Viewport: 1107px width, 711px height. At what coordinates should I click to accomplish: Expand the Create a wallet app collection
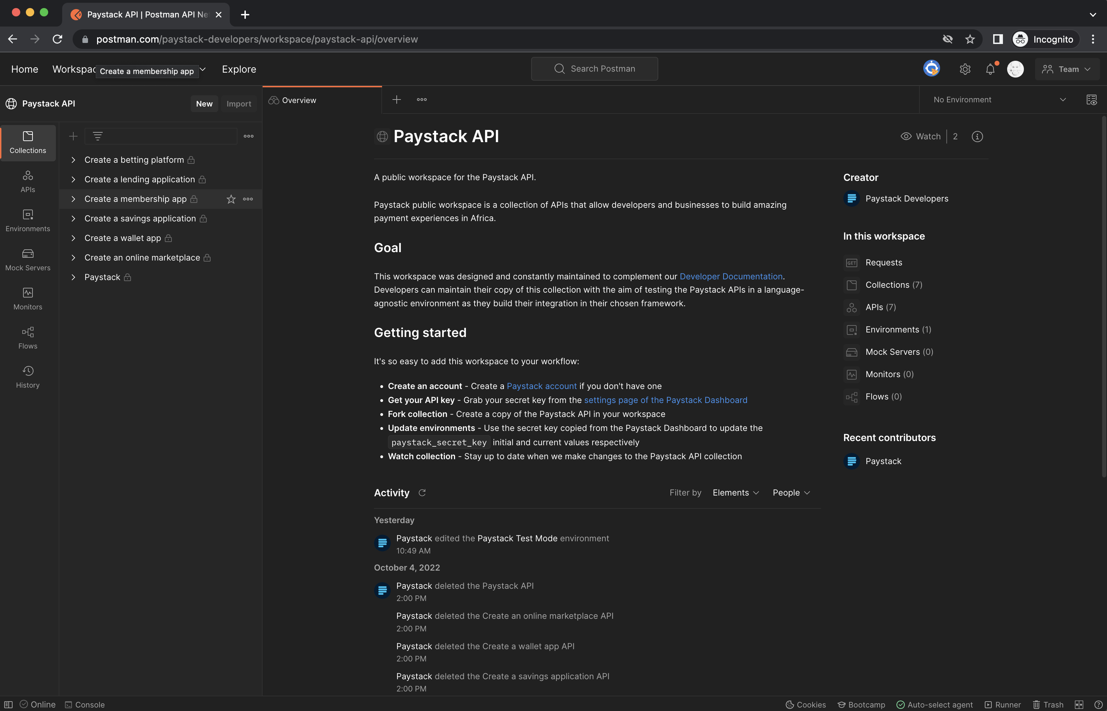73,238
